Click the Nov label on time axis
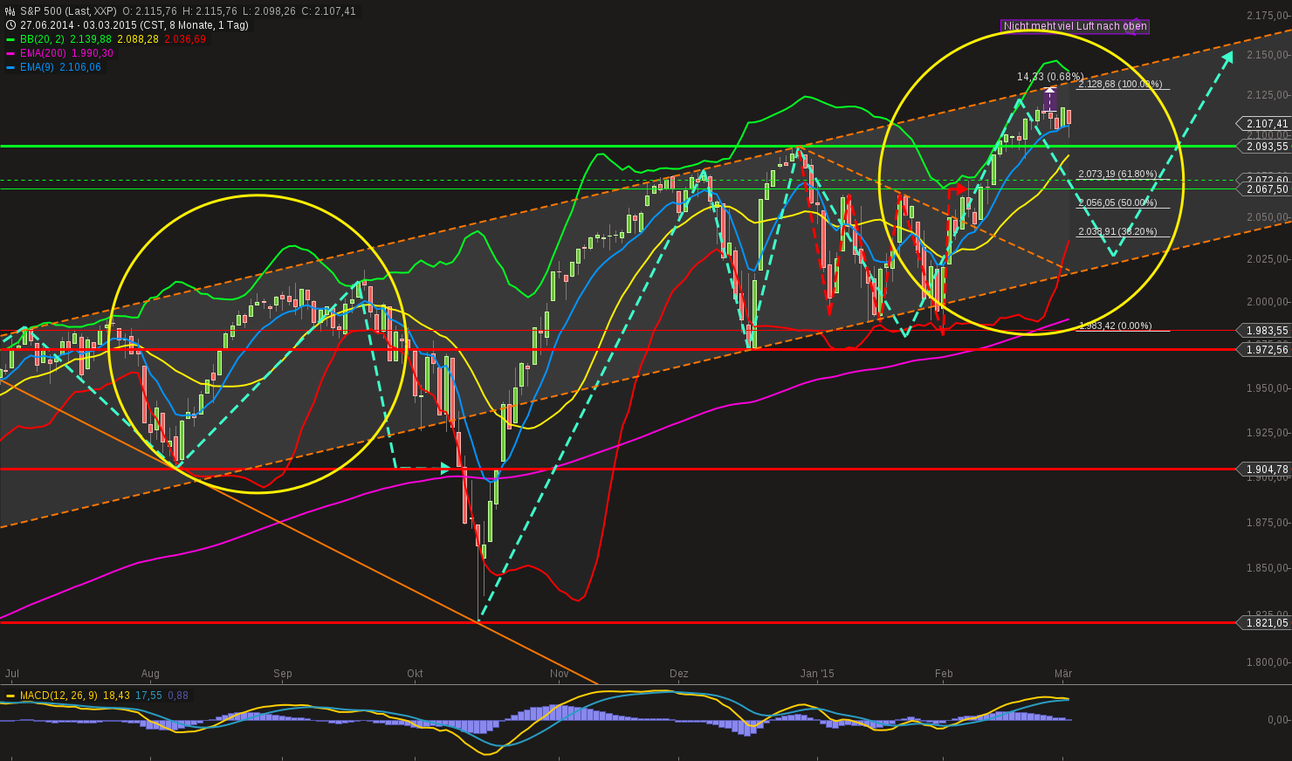1292x761 pixels. pos(560,674)
